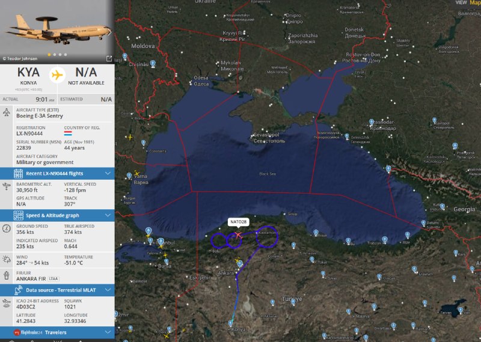481x342 pixels.
Task: Click the yellow plane route icon between airports
Action: coord(57,75)
